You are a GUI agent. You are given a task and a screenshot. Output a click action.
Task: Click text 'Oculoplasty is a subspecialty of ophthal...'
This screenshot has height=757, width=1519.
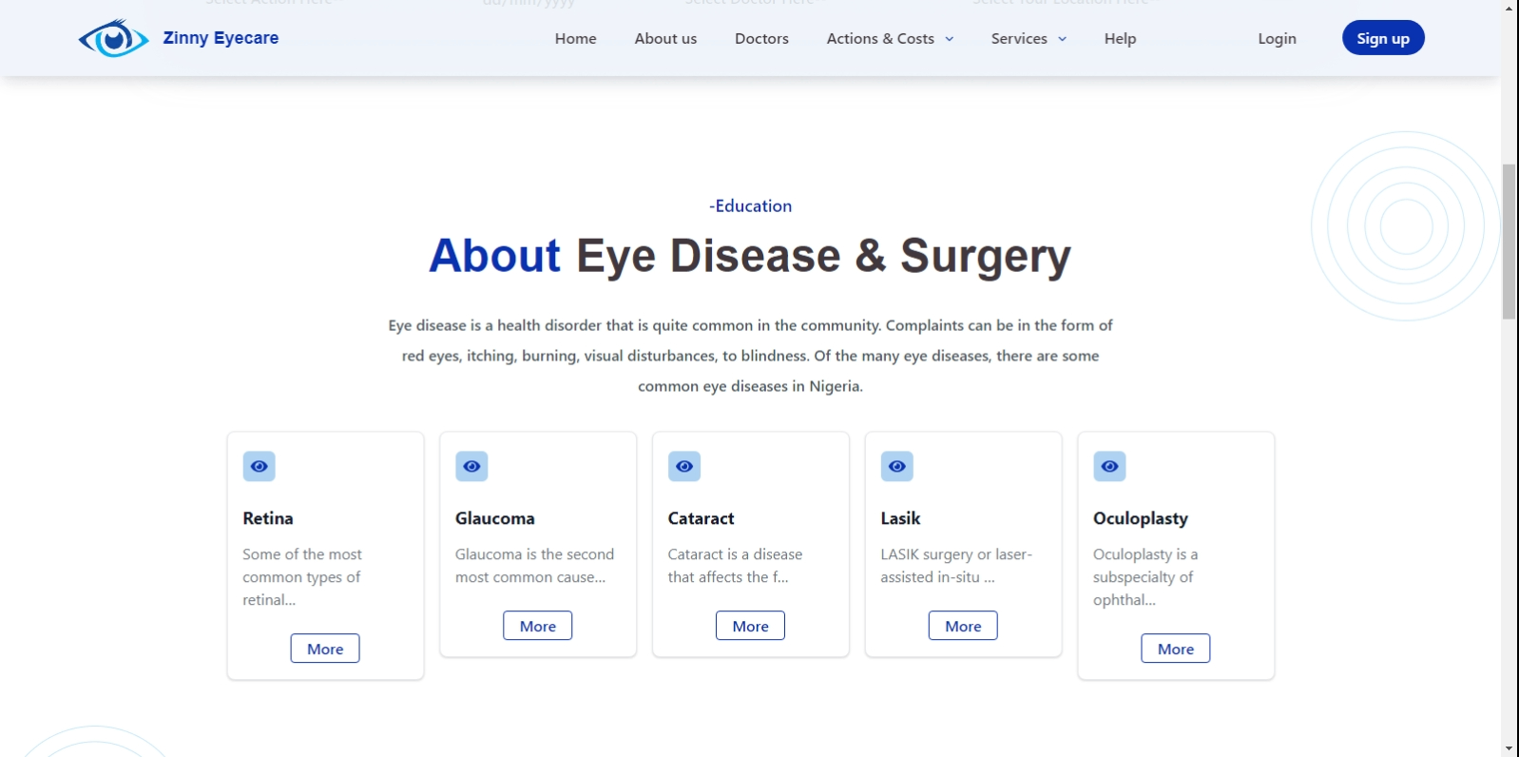click(1145, 577)
